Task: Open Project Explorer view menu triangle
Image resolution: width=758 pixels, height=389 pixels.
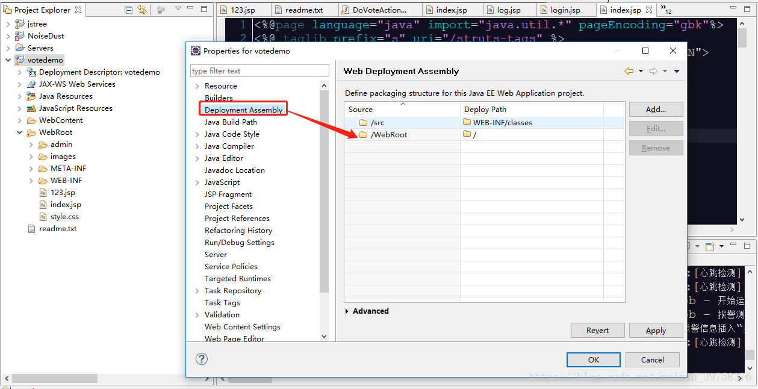Action: (178, 10)
